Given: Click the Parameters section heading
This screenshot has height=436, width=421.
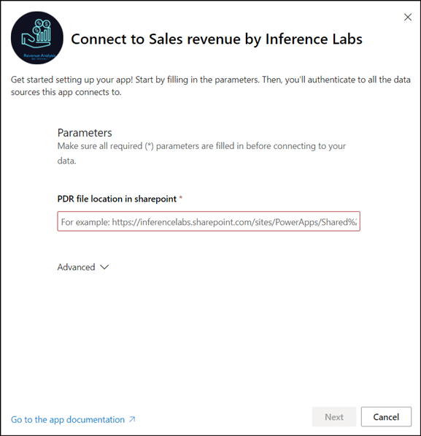Looking at the screenshot, I should [x=85, y=133].
